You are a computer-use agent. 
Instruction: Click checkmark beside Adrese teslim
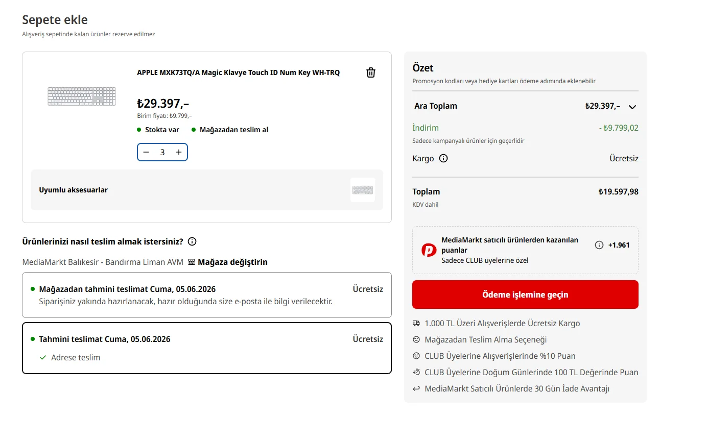(43, 357)
